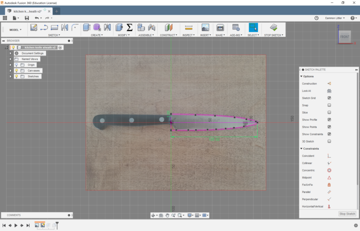
Task: Click the New Component assemble icon
Action: 141,27
